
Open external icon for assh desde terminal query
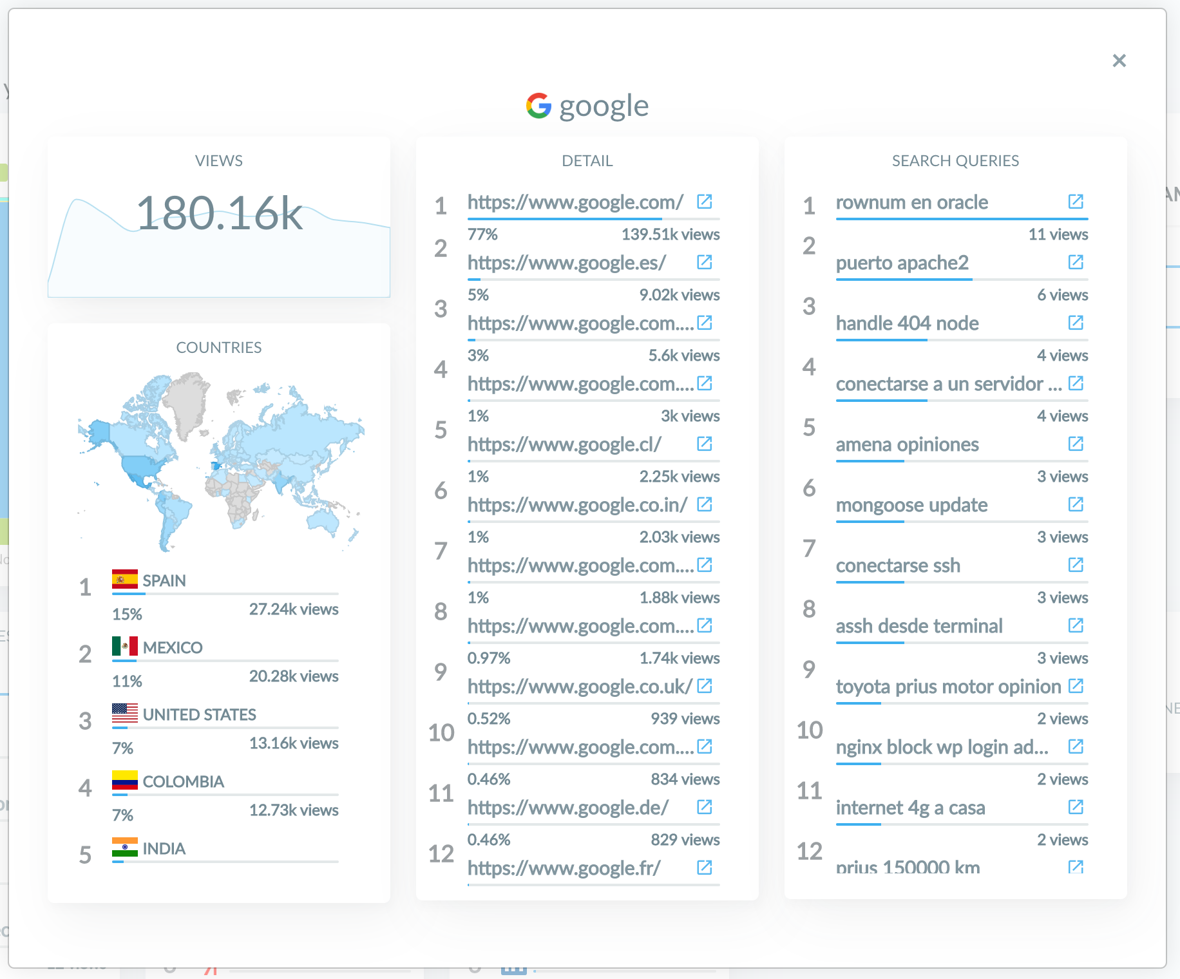tap(1076, 625)
